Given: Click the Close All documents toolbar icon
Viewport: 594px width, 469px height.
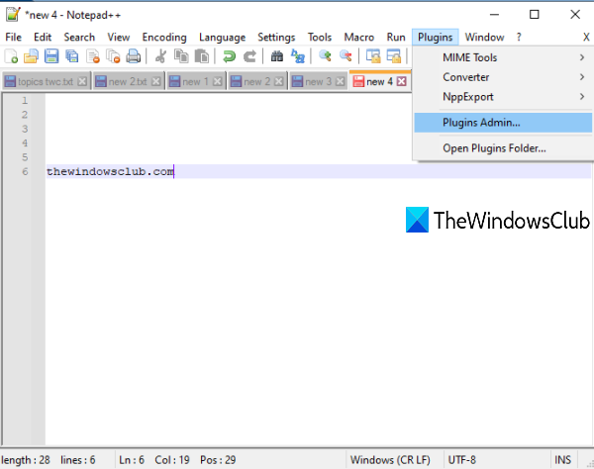Looking at the screenshot, I should tap(113, 56).
